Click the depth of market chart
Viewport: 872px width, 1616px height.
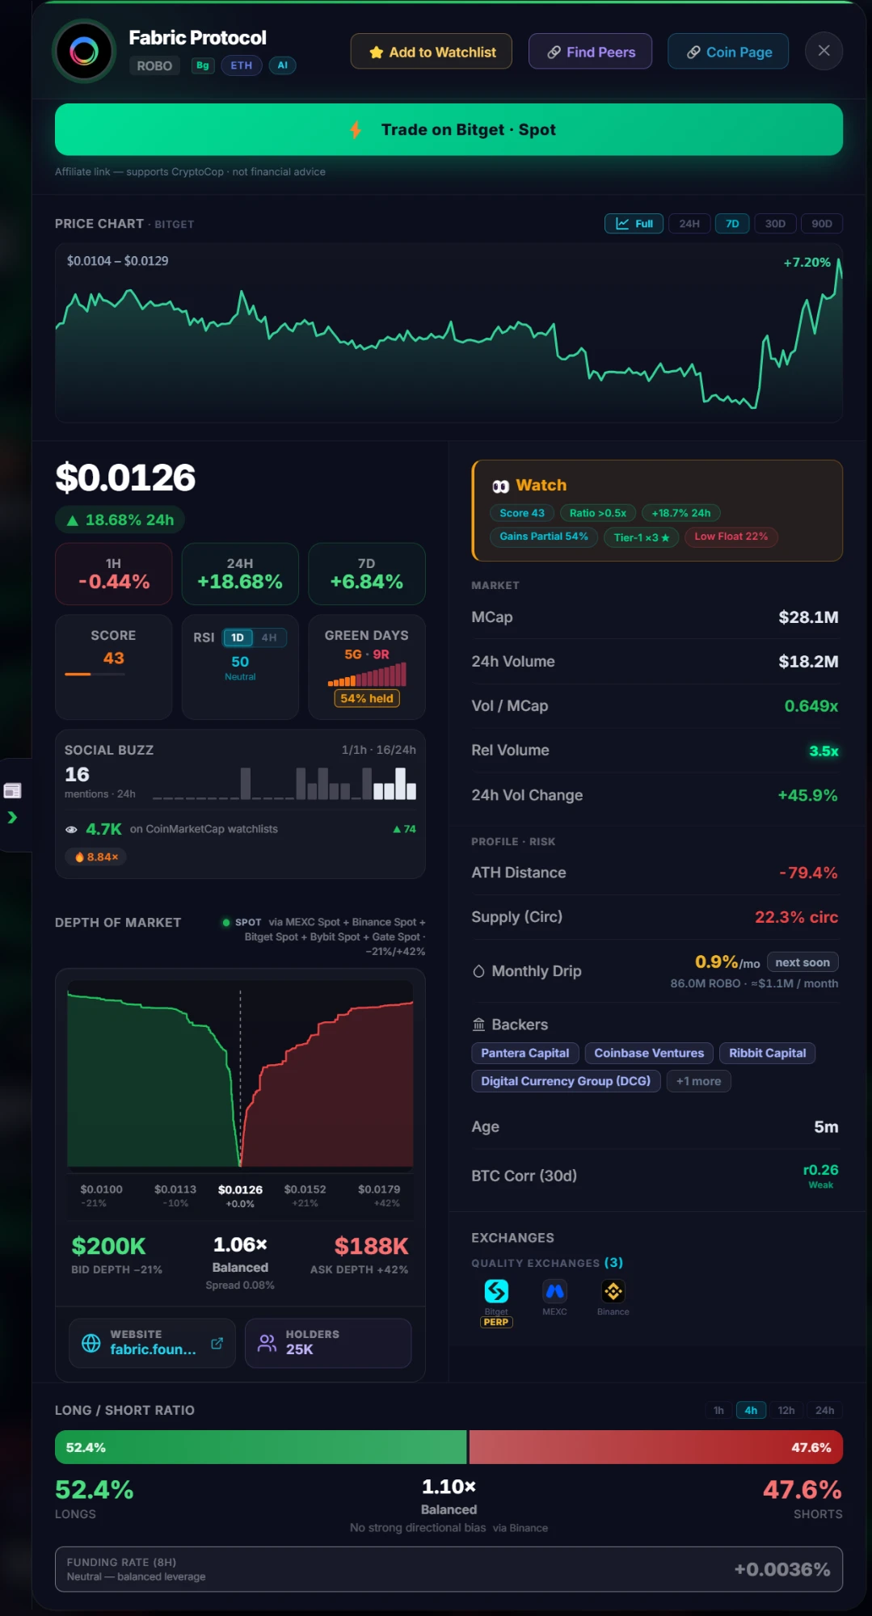[x=240, y=1075]
